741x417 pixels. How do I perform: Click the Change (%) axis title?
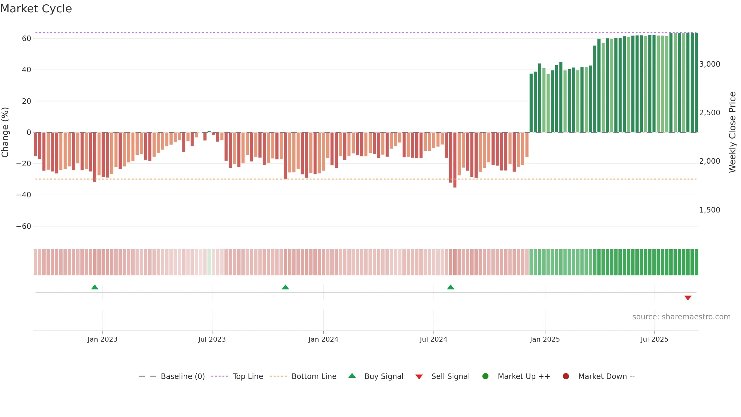click(x=5, y=132)
